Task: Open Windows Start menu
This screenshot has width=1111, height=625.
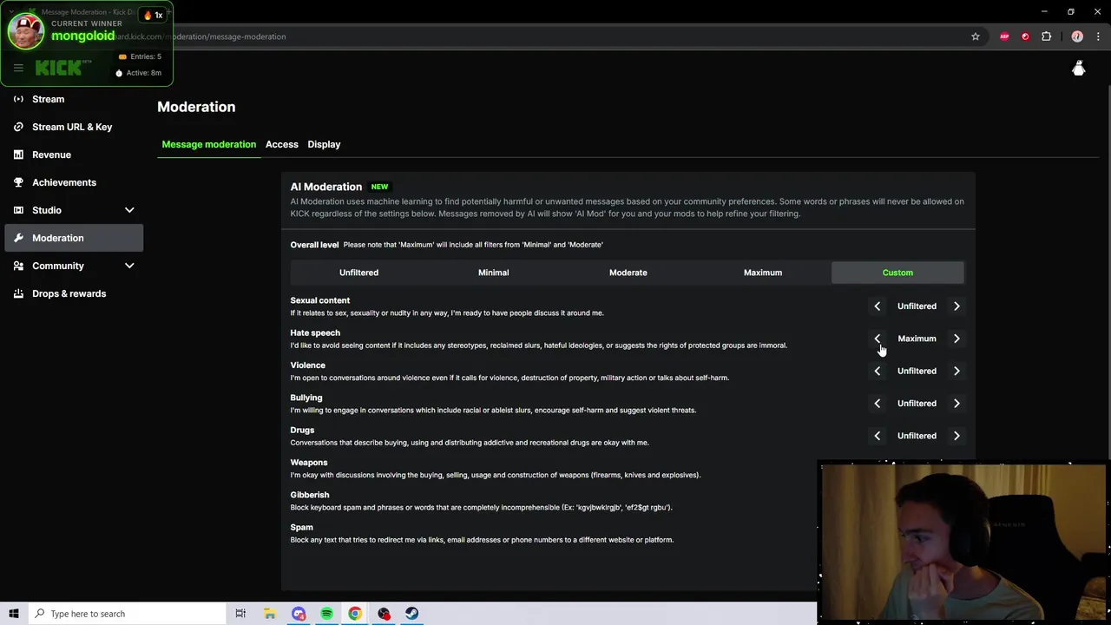Action: 14,614
